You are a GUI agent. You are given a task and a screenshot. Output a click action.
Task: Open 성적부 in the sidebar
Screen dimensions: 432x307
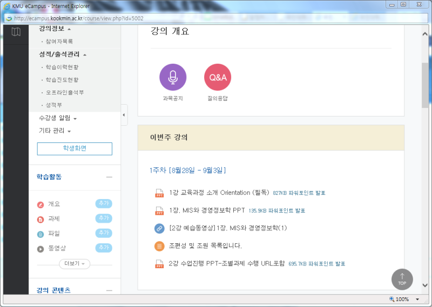(x=53, y=105)
